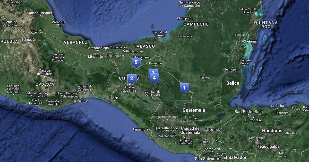The width and height of the screenshot is (309, 162).
Task: Click the El Salvador country label
Action: tap(235, 157)
